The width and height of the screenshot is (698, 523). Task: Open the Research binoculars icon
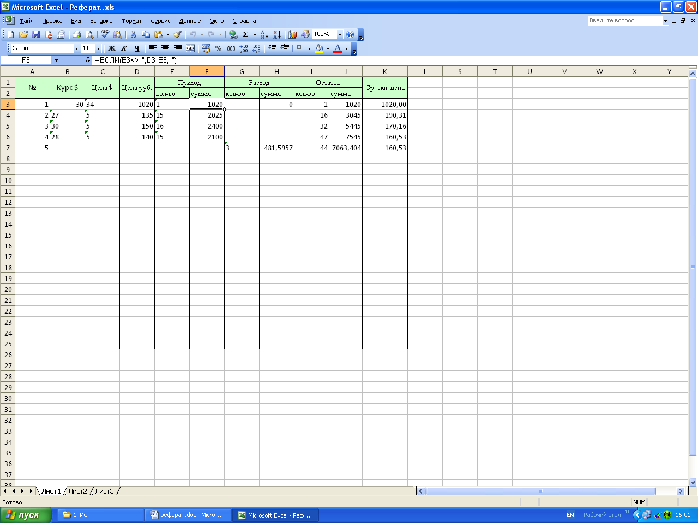pyautogui.click(x=117, y=34)
